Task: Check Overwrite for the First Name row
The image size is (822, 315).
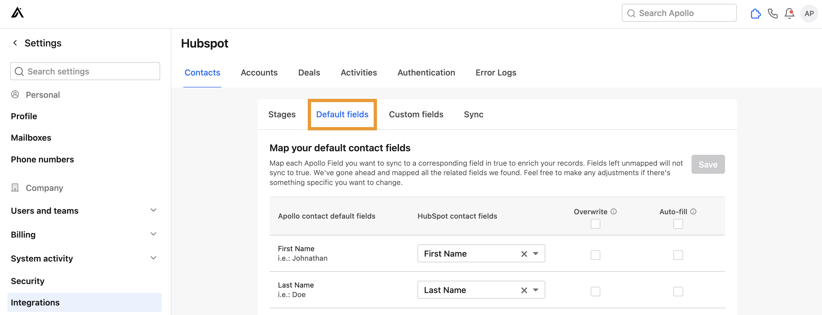Action: [x=595, y=254]
